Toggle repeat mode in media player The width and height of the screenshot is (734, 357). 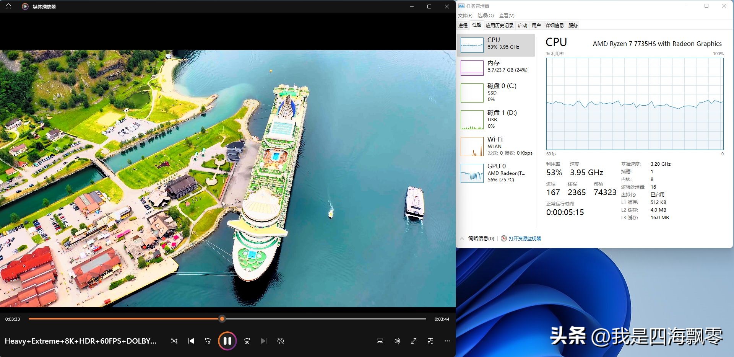pos(281,341)
